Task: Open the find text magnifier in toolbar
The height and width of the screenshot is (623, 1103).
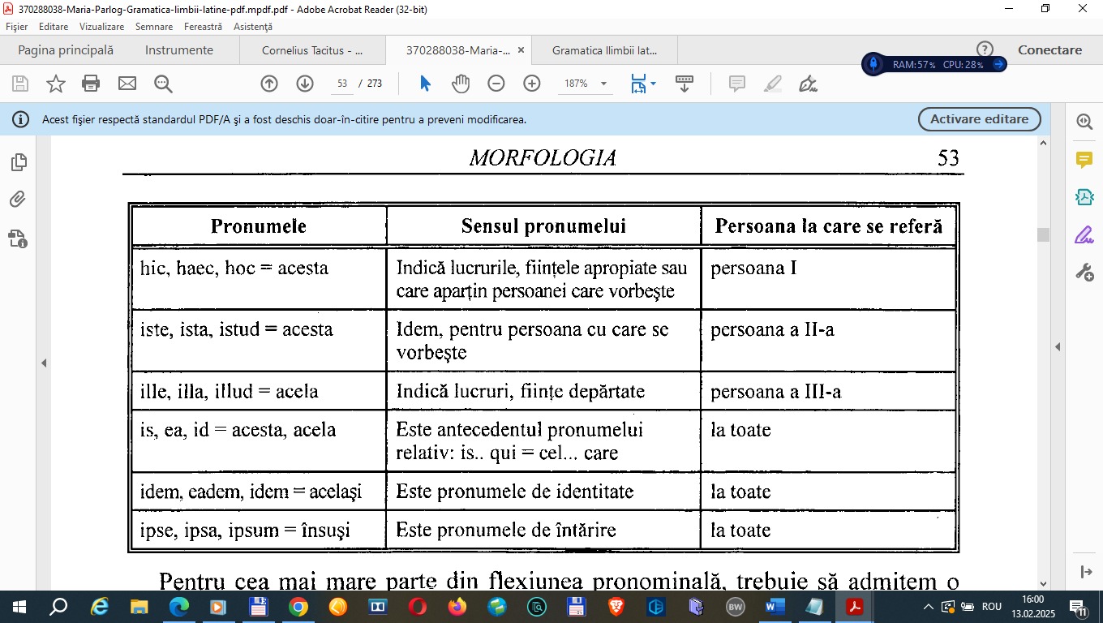Action: pos(164,84)
